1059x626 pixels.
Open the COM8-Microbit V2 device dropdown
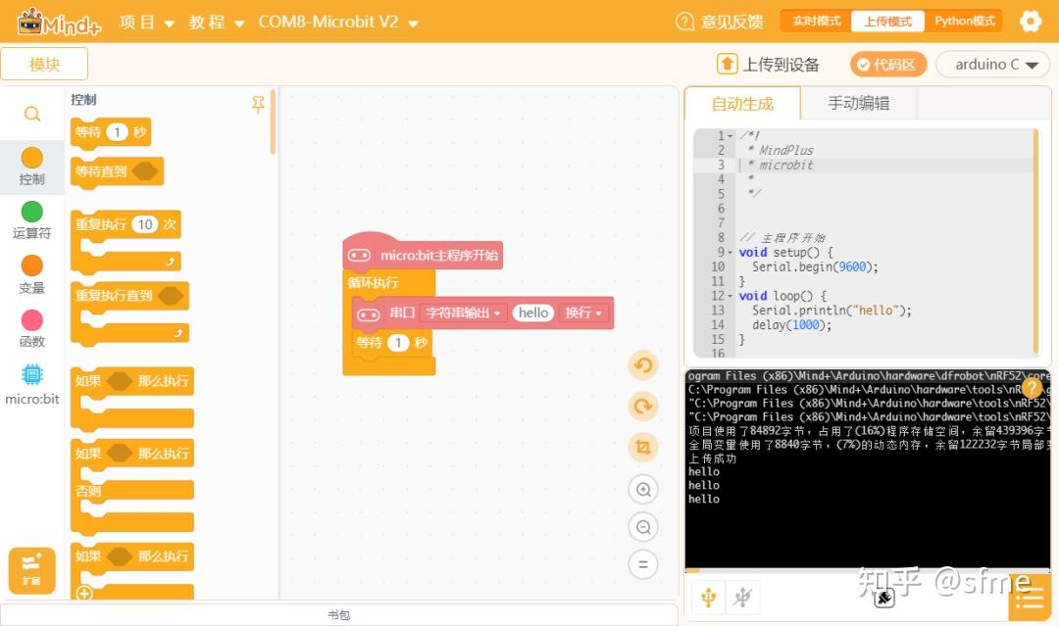point(330,21)
